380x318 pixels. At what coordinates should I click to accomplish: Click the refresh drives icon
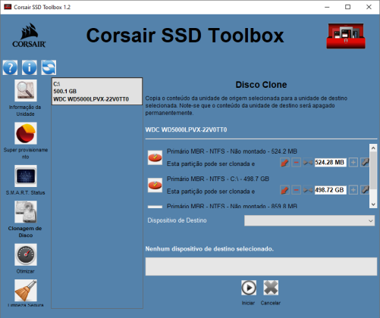pyautogui.click(x=49, y=67)
